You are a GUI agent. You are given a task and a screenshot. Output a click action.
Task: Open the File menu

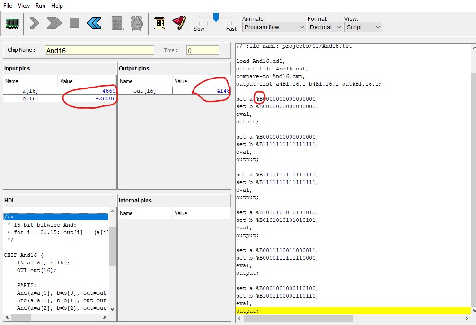[x=8, y=6]
